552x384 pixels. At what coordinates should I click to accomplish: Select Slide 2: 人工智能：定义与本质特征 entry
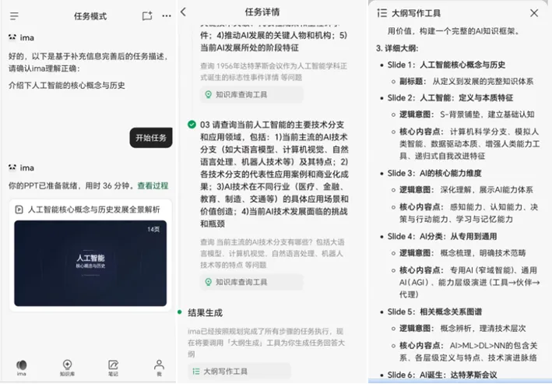450,97
